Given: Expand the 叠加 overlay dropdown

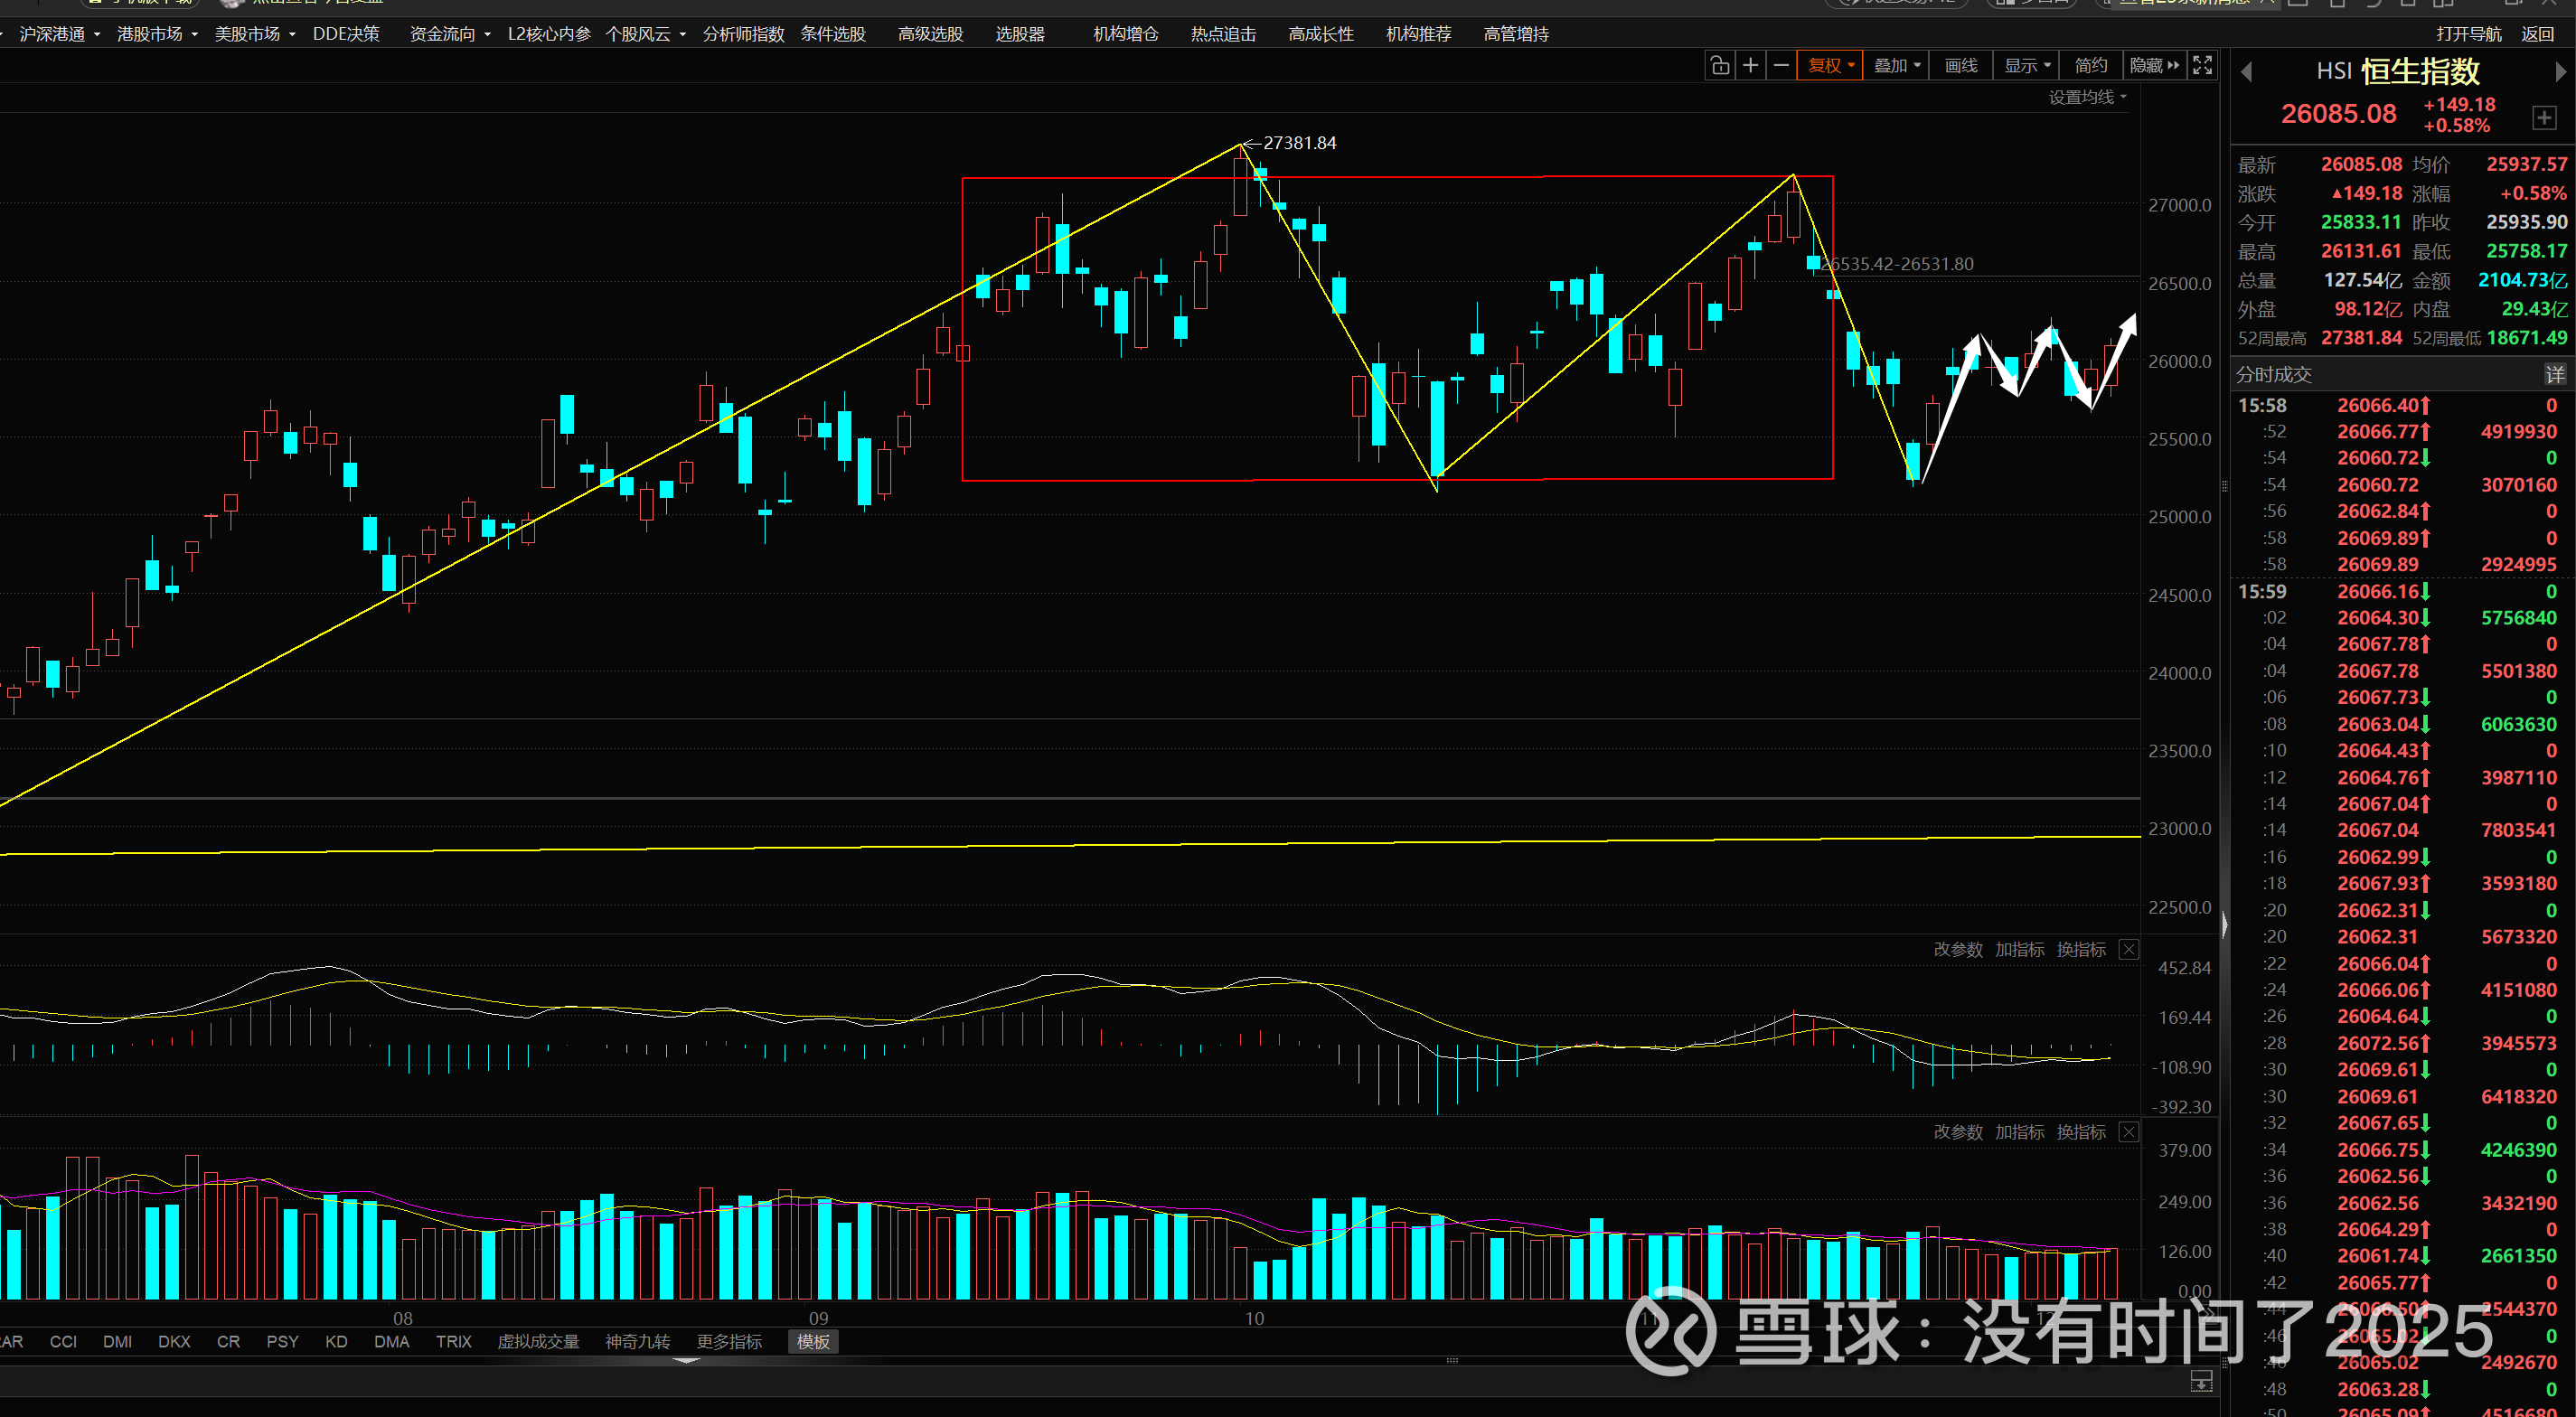Looking at the screenshot, I should (1896, 66).
